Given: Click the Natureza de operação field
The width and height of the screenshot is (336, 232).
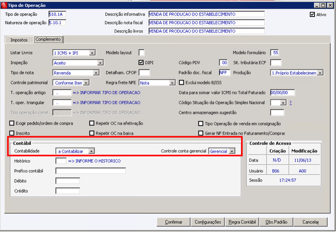Looking at the screenshot, I should (x=57, y=23).
